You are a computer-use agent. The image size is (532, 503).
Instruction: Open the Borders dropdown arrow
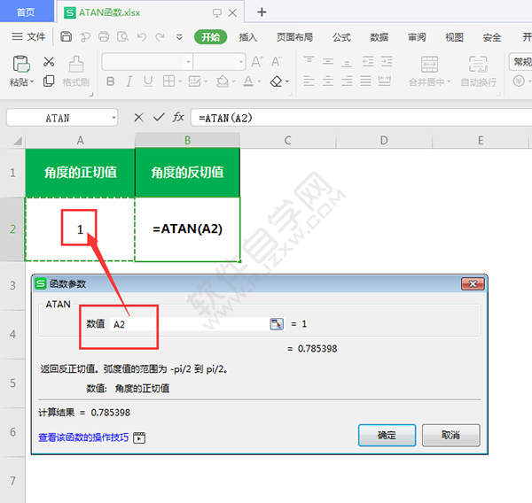click(x=180, y=81)
